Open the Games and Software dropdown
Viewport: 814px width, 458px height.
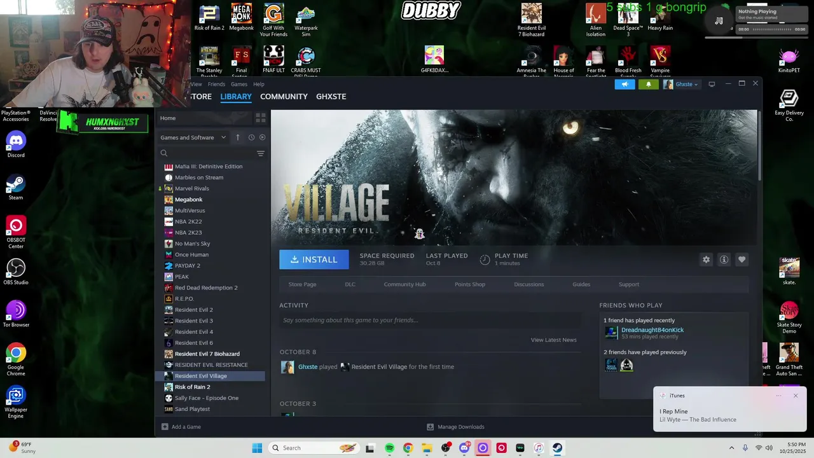(x=193, y=137)
